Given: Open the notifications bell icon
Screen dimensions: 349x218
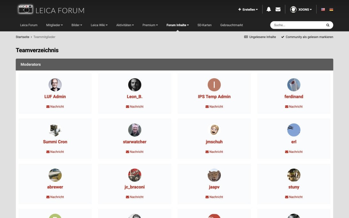Looking at the screenshot, I should point(268,10).
